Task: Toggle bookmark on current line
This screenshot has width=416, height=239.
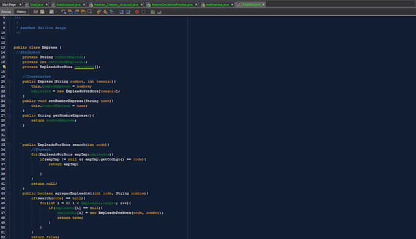Action: 112,12
